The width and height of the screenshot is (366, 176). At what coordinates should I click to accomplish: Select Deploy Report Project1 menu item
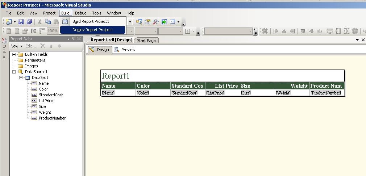(x=93, y=30)
